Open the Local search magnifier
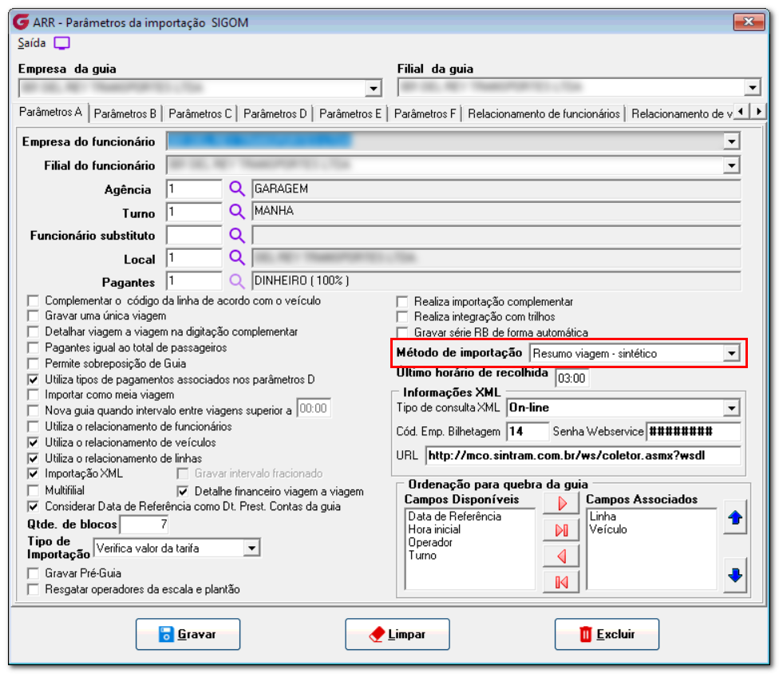The height and width of the screenshot is (674, 779). [x=237, y=258]
